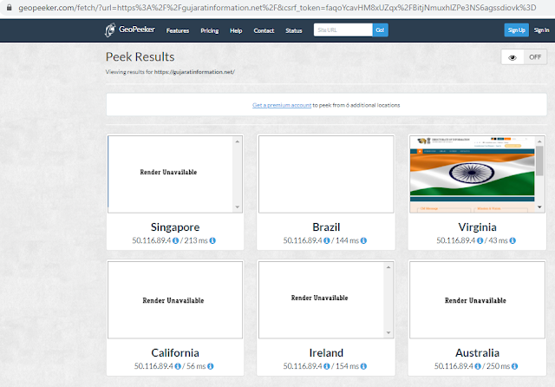Click the gujaratinformation.net results URL

pyautogui.click(x=194, y=72)
